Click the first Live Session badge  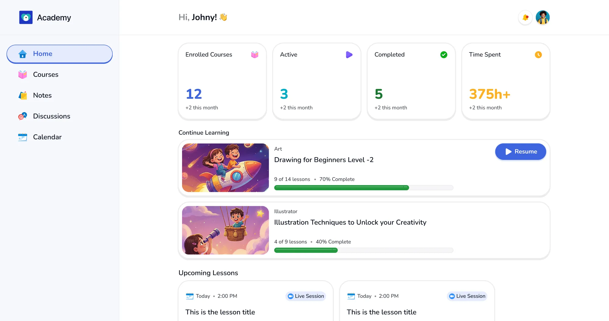point(306,296)
